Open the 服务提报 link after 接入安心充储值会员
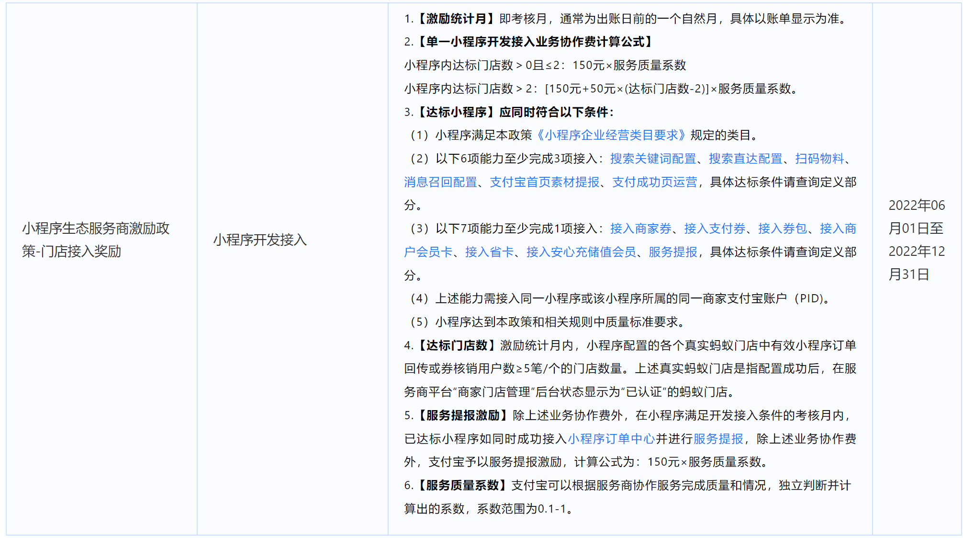This screenshot has height=538, width=963. [673, 252]
